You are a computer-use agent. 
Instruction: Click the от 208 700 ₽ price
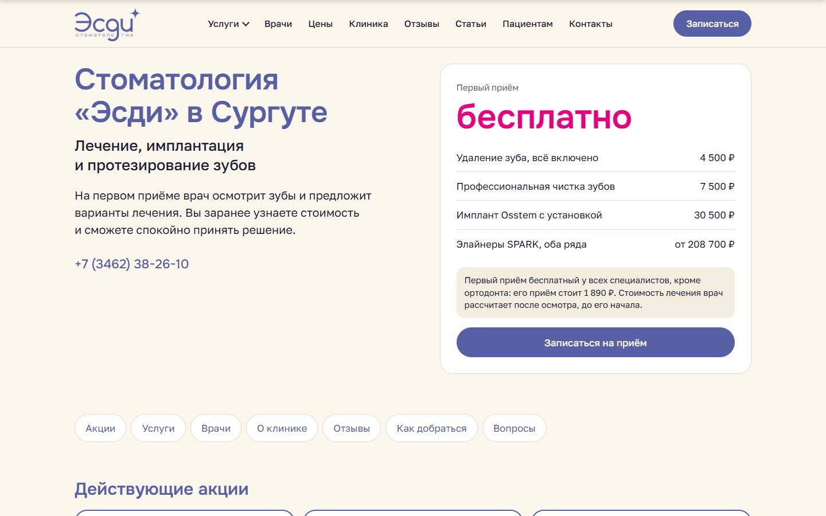(x=704, y=244)
